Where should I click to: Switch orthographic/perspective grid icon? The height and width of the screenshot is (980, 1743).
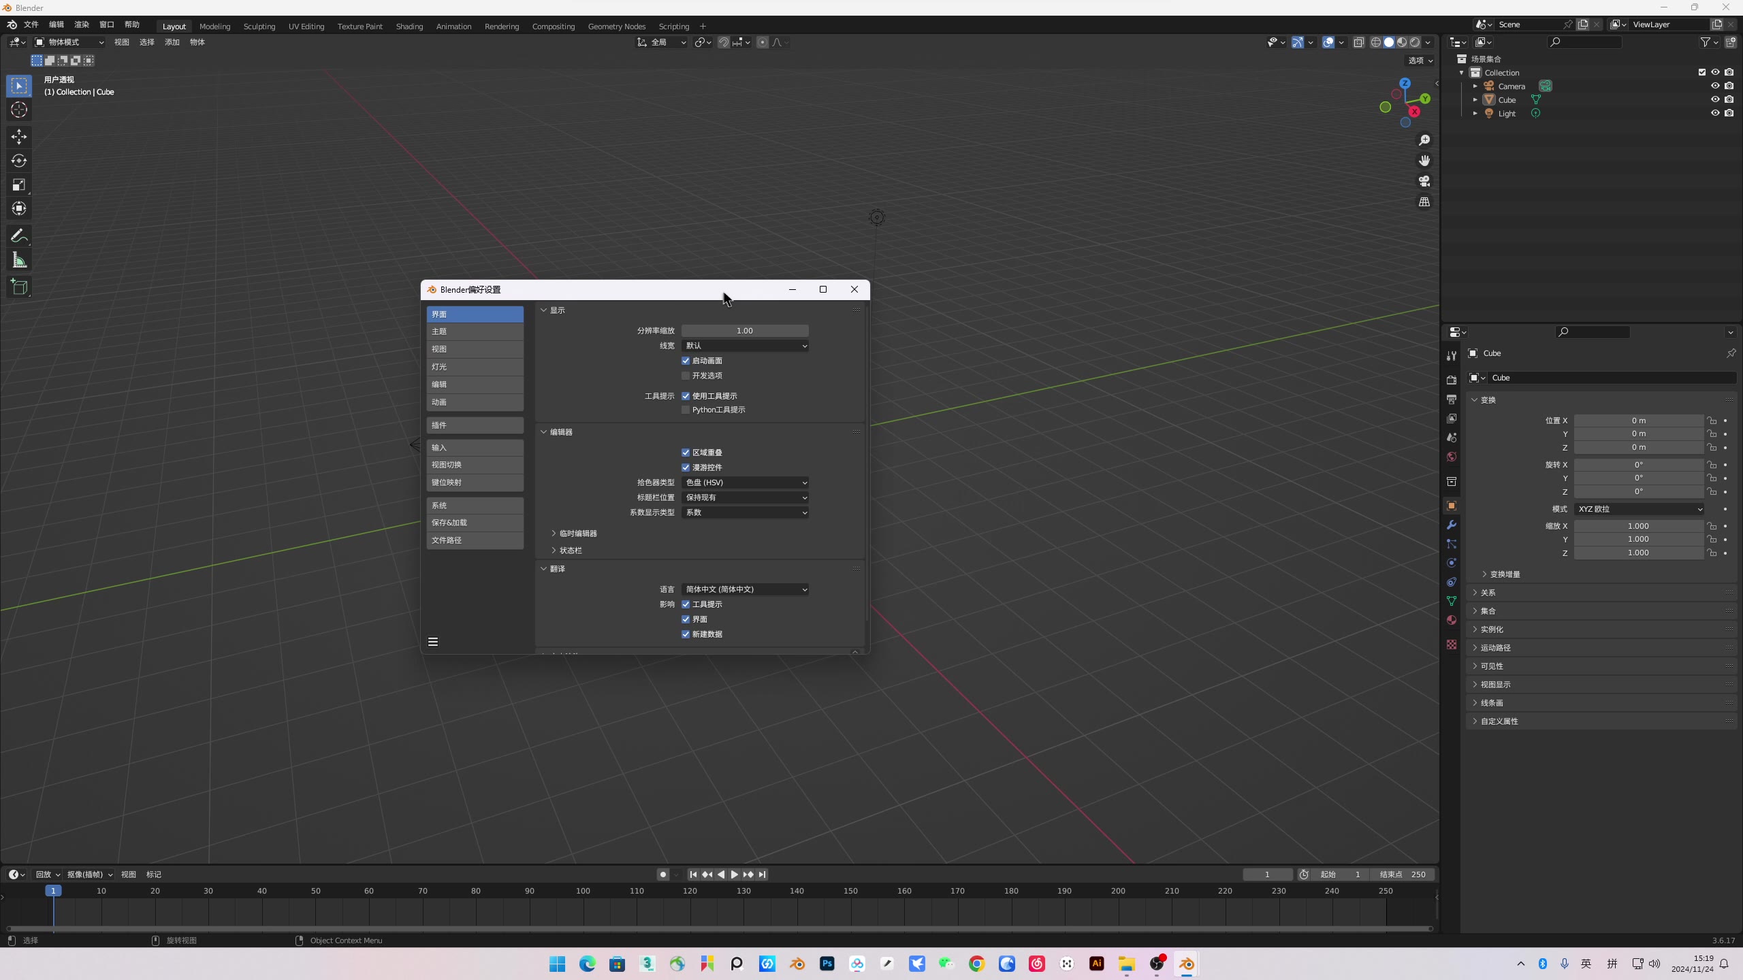[x=1424, y=202]
